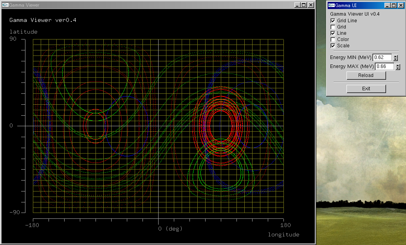
Task: Enable the Color checkbox
Action: 333,39
